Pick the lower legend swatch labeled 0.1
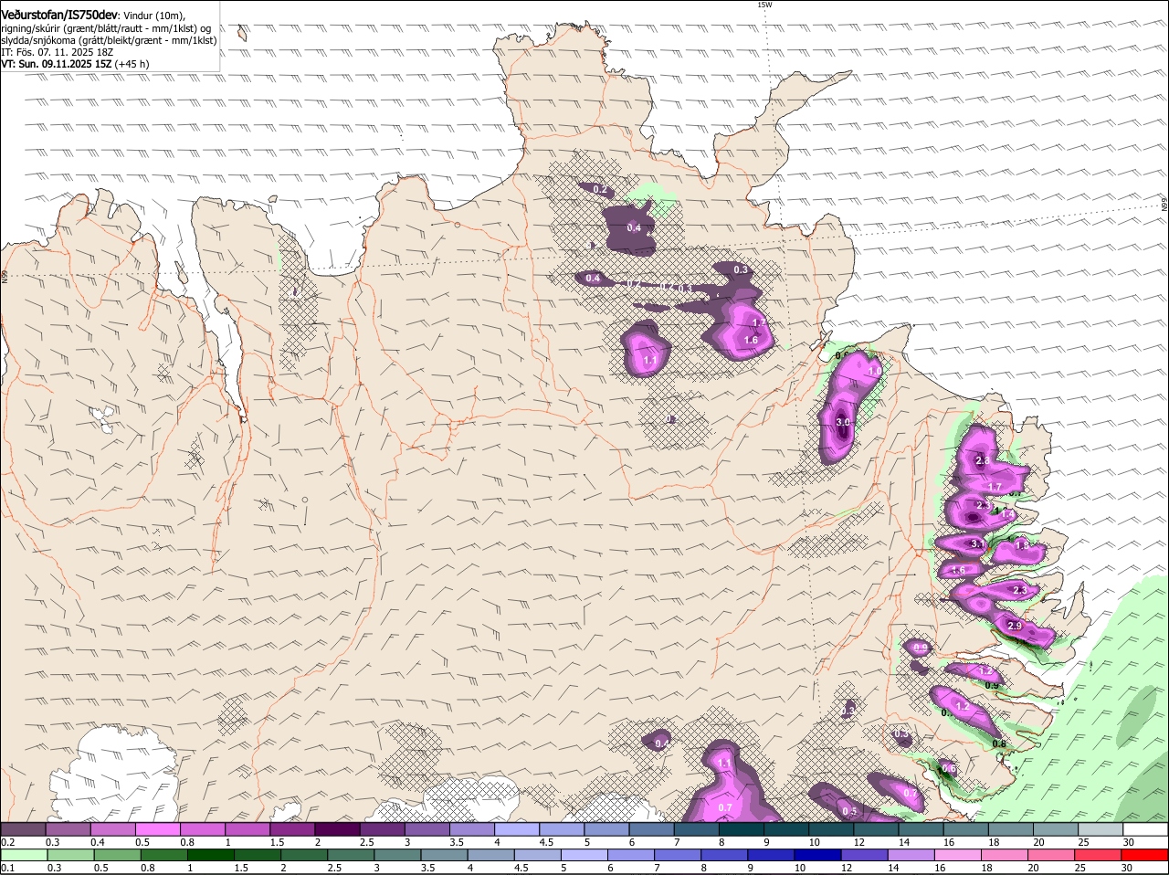 24,856
